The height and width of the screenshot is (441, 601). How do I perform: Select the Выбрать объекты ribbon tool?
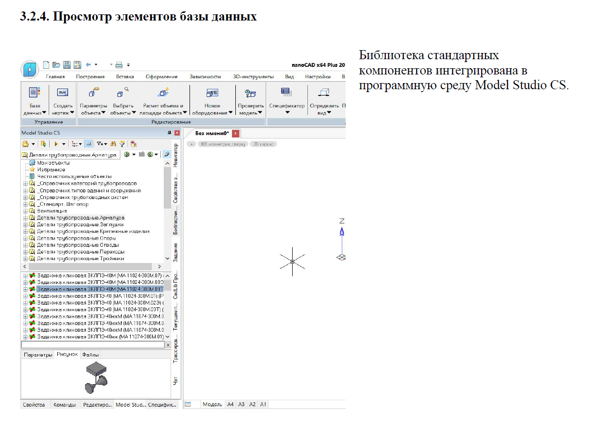[123, 101]
